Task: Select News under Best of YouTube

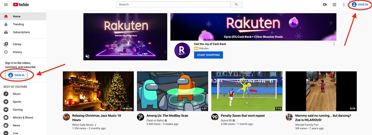Action: 23,125
